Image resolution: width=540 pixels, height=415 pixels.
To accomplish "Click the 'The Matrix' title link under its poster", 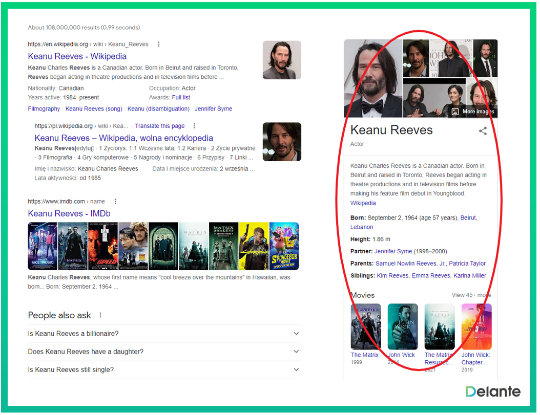I will click(364, 355).
